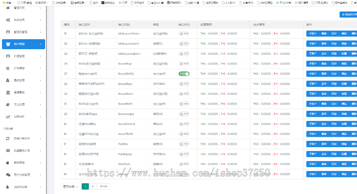Turn off the enabled toggle in row 27
Image resolution: width=357 pixels, height=194 pixels.
184,73
